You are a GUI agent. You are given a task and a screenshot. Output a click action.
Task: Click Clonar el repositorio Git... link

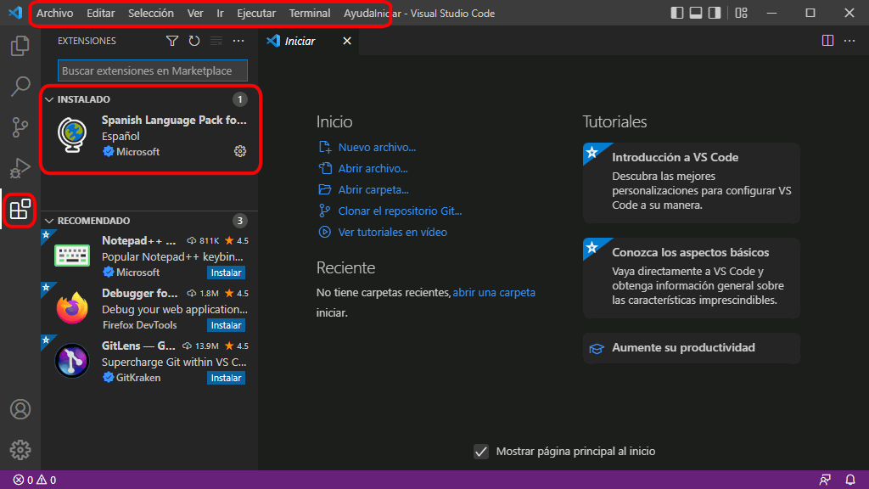click(x=400, y=211)
